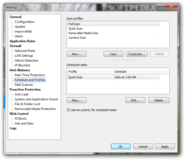Select the Quick Scan profile in Scan profiles
This screenshot has height=160, width=185.
point(113,29)
